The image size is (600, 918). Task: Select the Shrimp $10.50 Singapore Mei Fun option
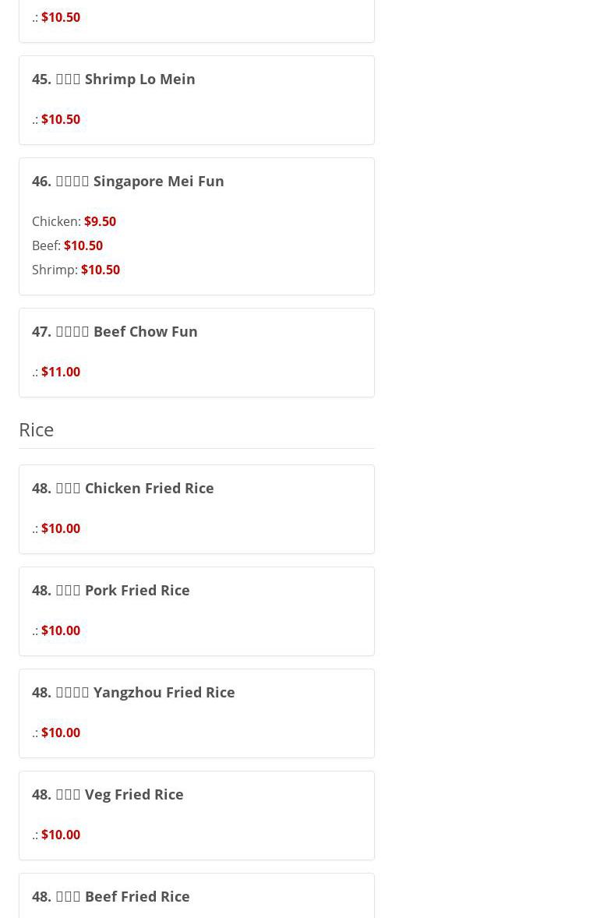100,270
